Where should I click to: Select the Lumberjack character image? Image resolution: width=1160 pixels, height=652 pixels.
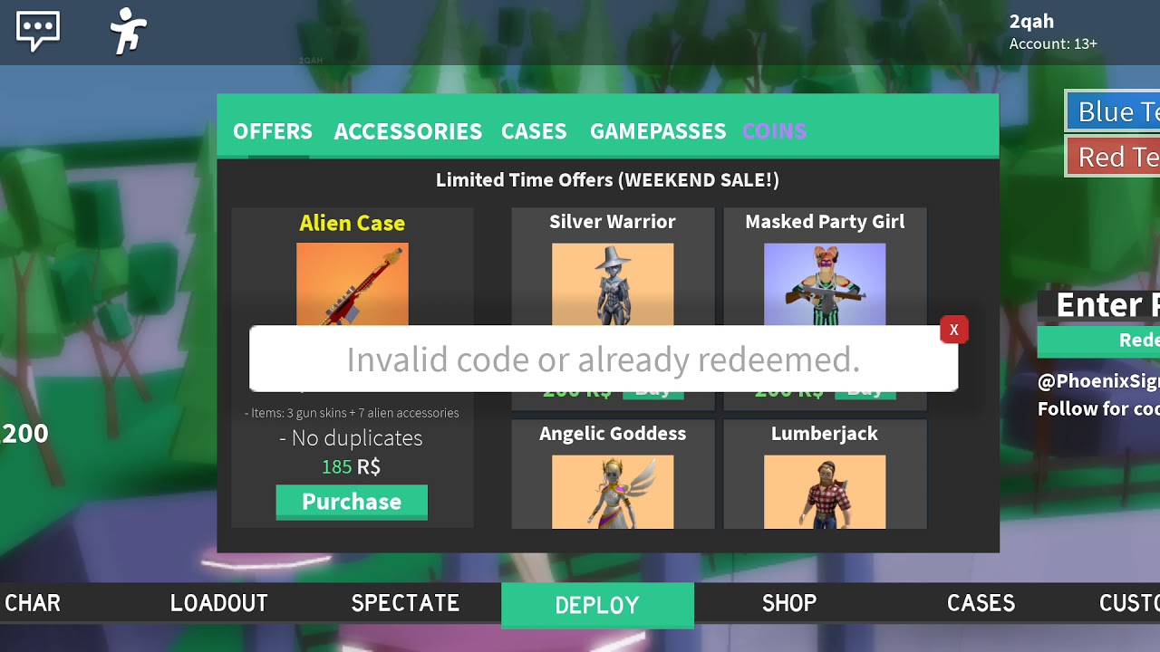point(825,492)
